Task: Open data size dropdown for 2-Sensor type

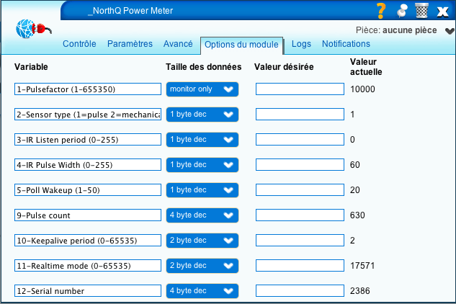Action: click(202, 115)
